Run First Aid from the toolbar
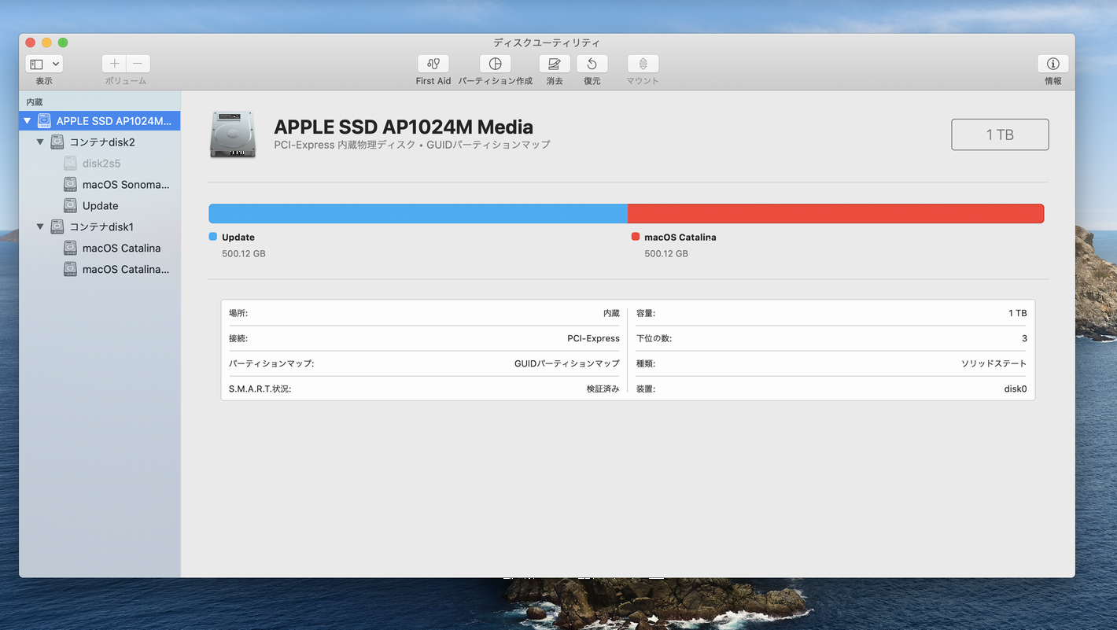Image resolution: width=1117 pixels, height=630 pixels. pyautogui.click(x=433, y=64)
